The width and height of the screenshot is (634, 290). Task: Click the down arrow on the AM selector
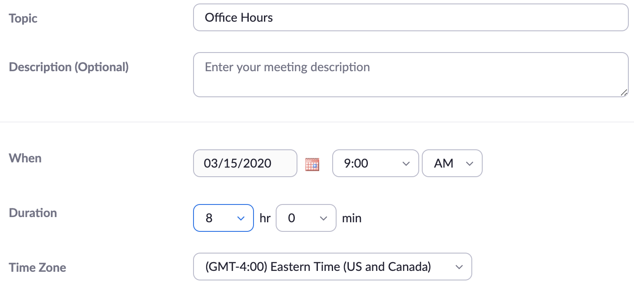click(x=470, y=164)
